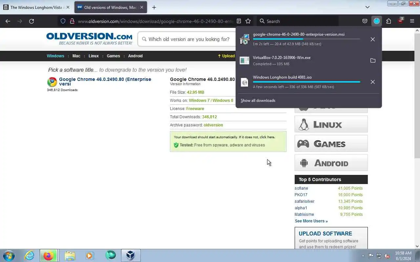
Task: Click the Chrome logo beside title
Action: click(x=52, y=82)
